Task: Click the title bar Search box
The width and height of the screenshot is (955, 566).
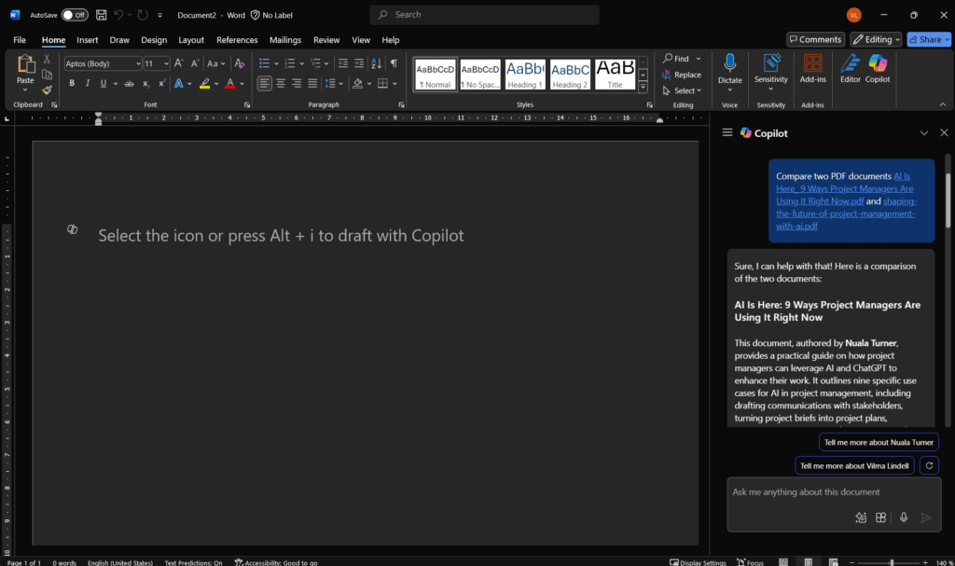Action: click(x=484, y=15)
